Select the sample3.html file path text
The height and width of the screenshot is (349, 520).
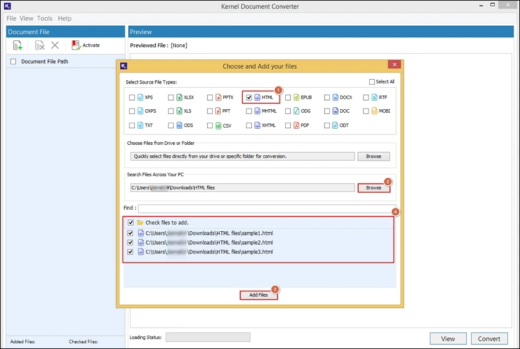pyautogui.click(x=209, y=252)
